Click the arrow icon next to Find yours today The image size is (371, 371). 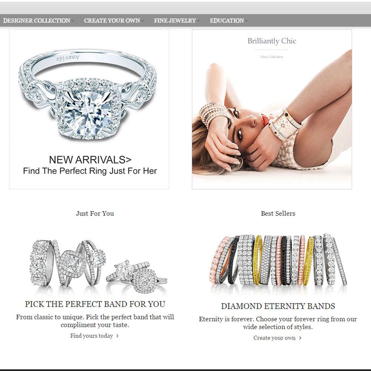pos(117,336)
